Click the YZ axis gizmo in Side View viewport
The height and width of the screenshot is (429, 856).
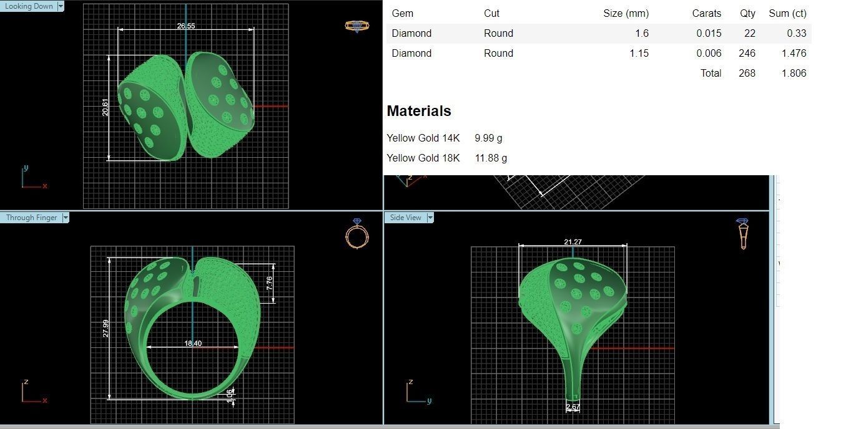(418, 392)
